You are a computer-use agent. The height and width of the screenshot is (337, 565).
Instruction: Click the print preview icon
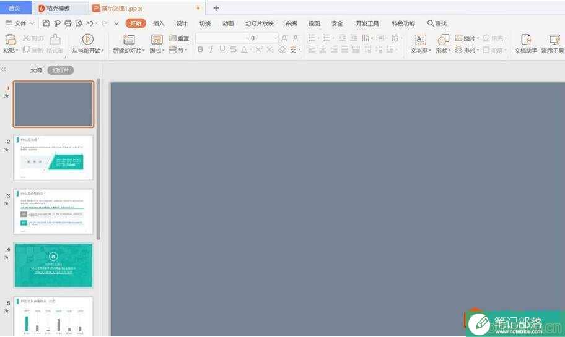tap(79, 23)
